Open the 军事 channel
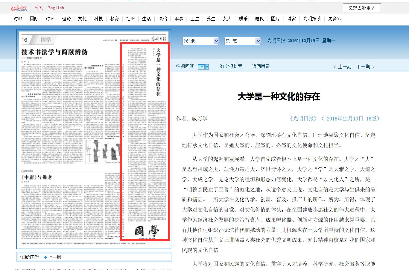Viewport: 409px width, 270px height. click(x=179, y=19)
